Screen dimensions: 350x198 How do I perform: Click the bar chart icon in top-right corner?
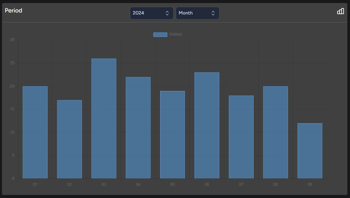pyautogui.click(x=340, y=11)
